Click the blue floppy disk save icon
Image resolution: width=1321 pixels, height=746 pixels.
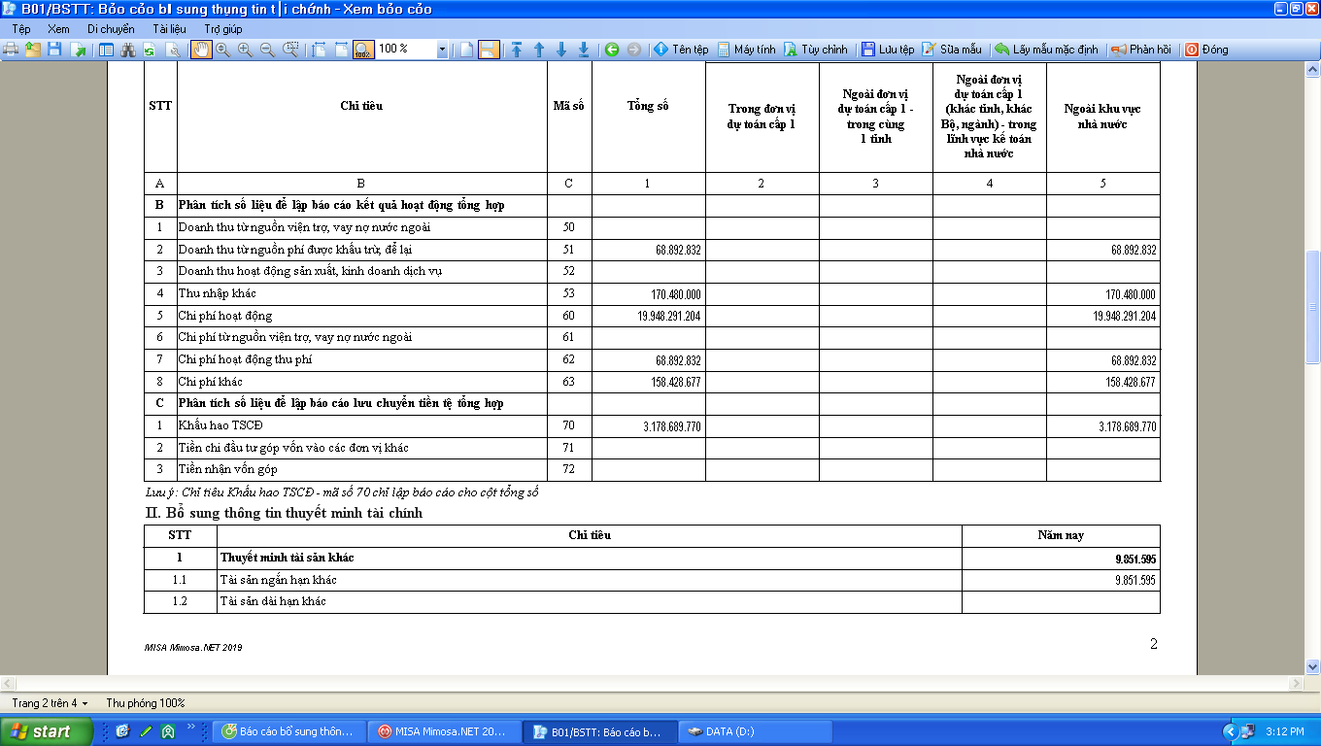click(x=55, y=50)
